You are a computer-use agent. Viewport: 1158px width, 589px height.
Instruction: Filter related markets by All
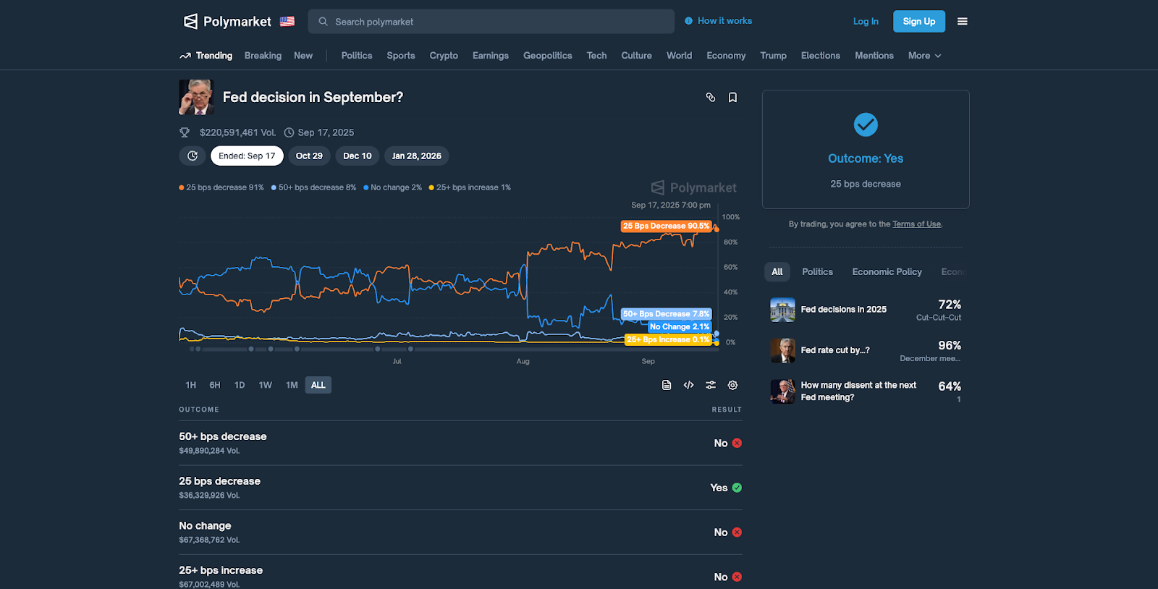tap(777, 272)
